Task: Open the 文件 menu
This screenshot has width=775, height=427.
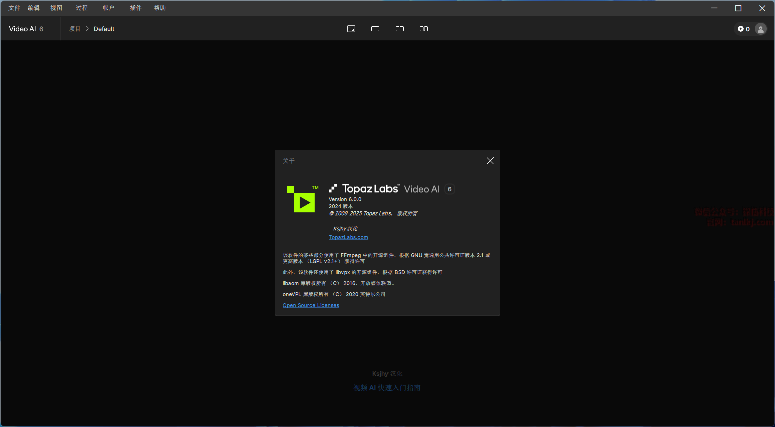Action: coord(14,8)
